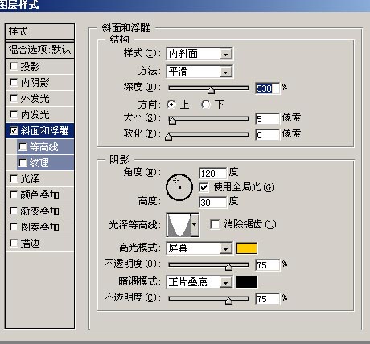Open the 方法 dropdown showing 平滑
The height and width of the screenshot is (344, 370).
tap(199, 72)
